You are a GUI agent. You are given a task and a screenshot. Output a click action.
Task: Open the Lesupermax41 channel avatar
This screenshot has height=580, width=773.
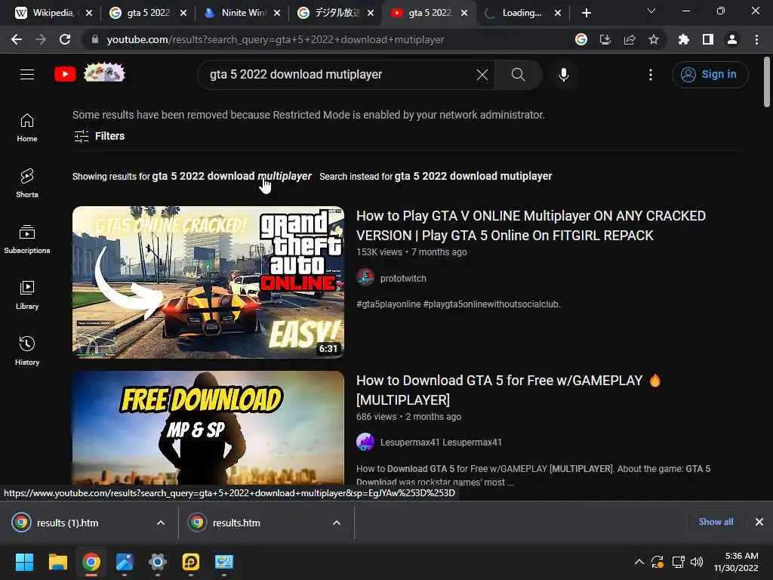pos(365,442)
